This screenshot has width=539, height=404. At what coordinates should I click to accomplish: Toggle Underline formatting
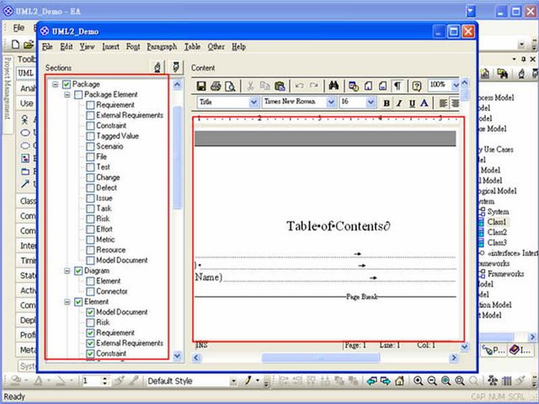coord(412,103)
